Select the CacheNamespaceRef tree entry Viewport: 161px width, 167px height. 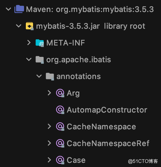[108, 143]
